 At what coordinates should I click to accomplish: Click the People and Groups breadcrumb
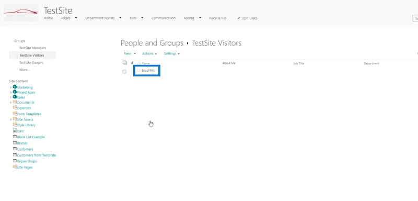click(152, 43)
